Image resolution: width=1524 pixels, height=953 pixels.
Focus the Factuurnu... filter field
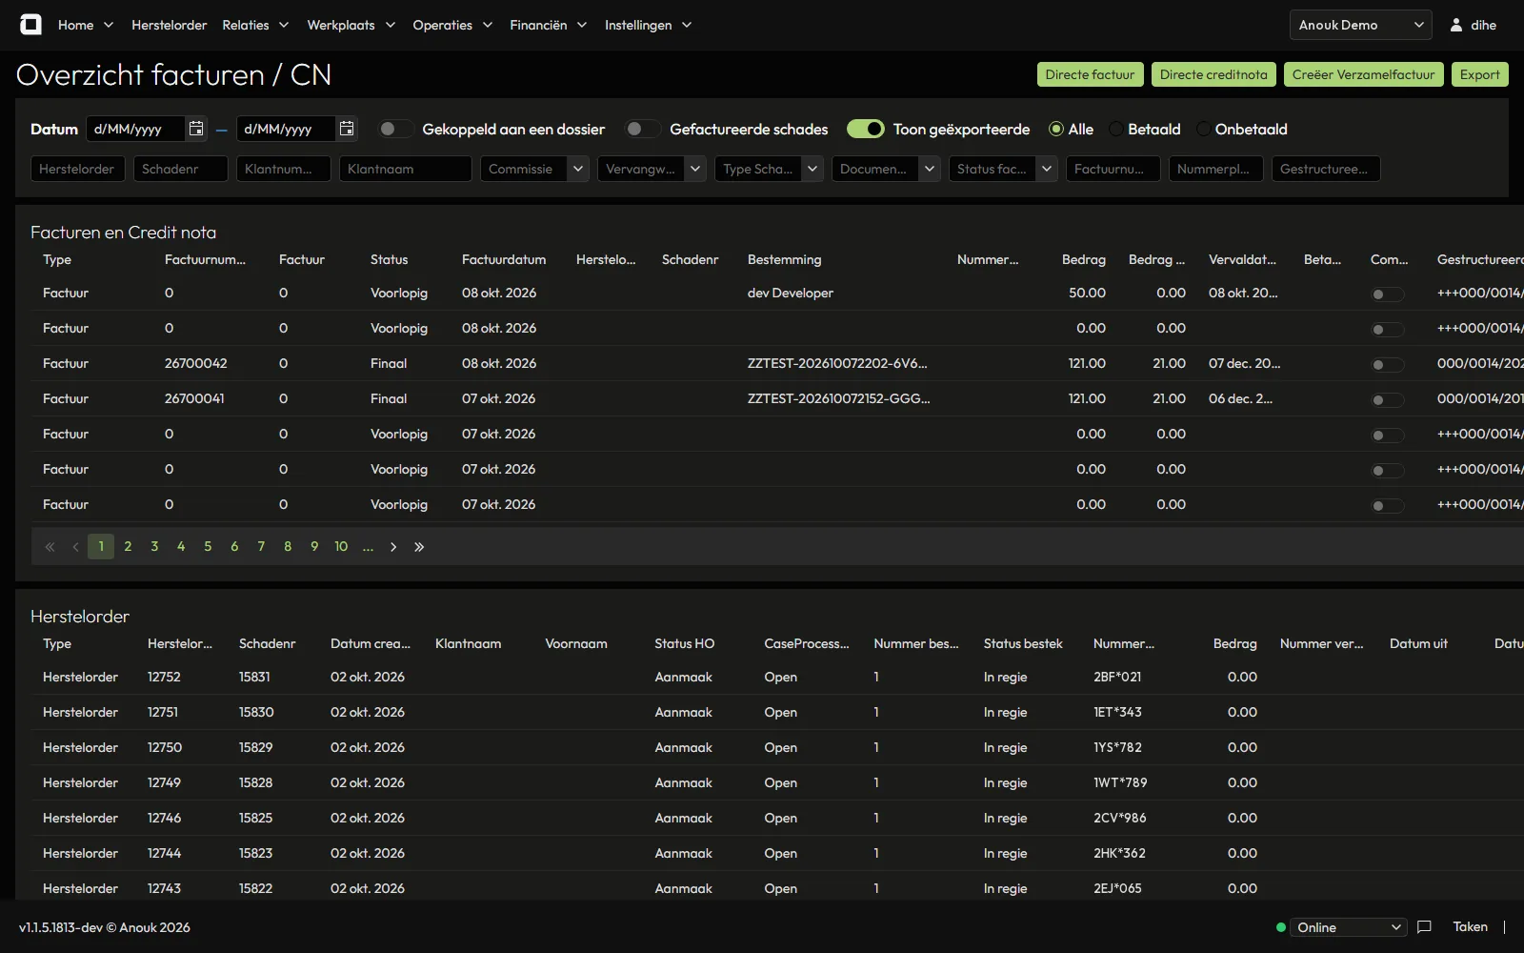(x=1113, y=169)
